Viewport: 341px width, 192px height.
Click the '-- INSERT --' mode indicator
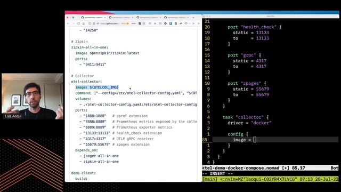[217, 174]
